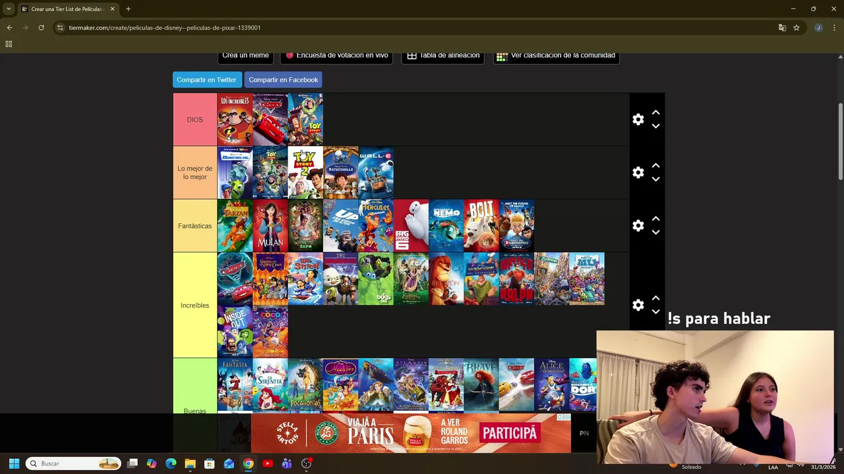Select the Los Increíbles poster

click(235, 120)
